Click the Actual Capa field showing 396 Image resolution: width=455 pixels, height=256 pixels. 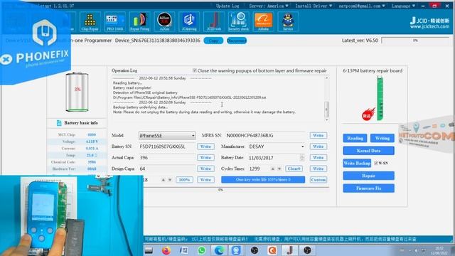click(167, 158)
